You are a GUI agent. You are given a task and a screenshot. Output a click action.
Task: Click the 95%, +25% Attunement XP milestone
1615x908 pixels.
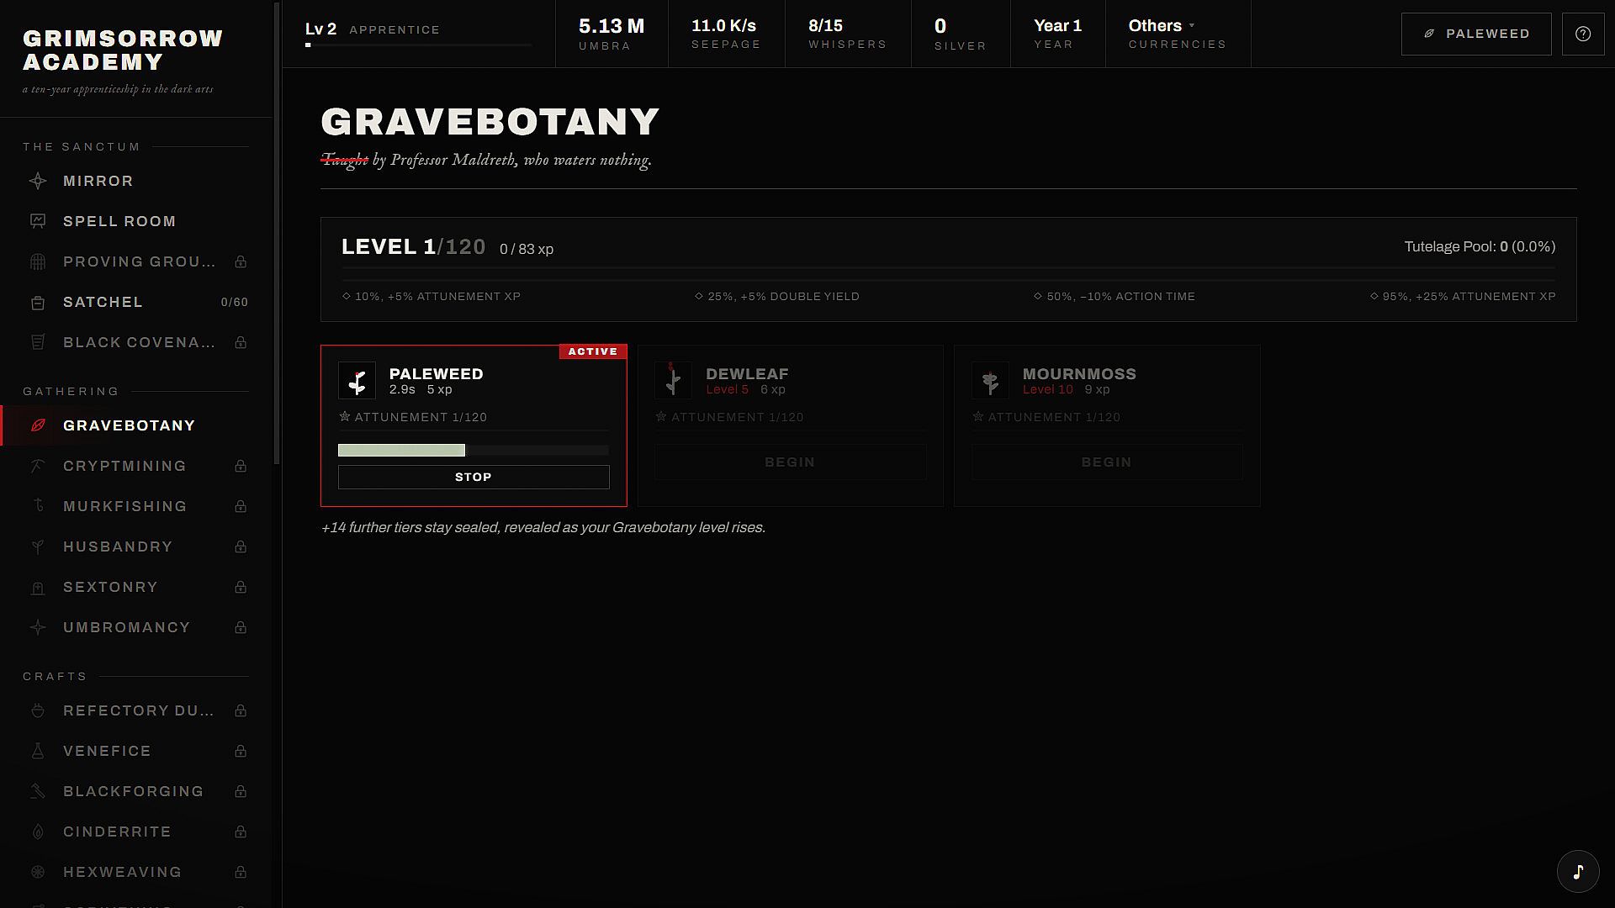[x=1463, y=296]
